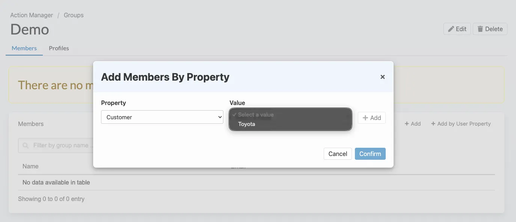
Task: Open the Members tab
Action: [x=24, y=48]
